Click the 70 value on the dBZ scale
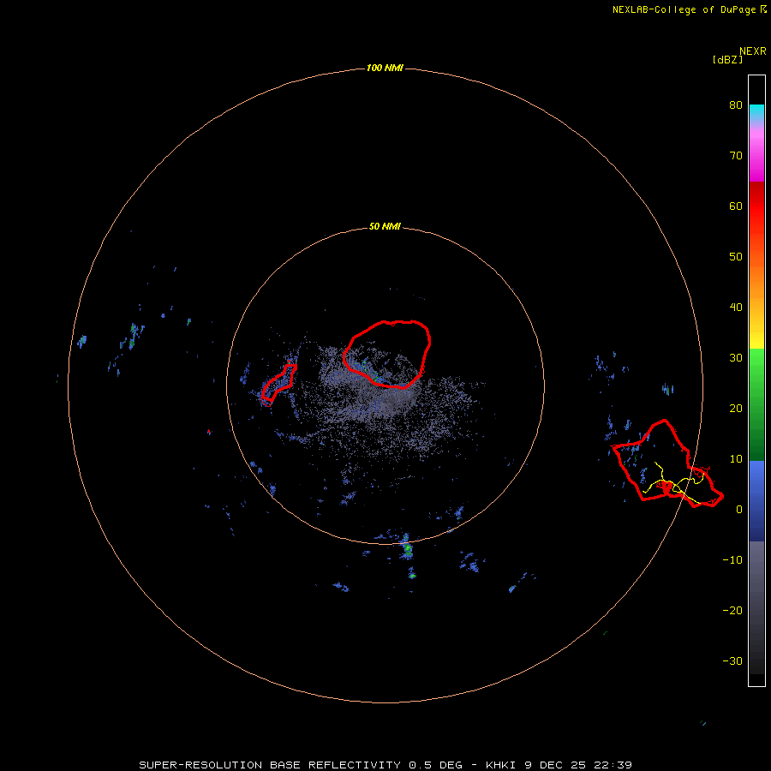This screenshot has height=771, width=771. tap(736, 156)
